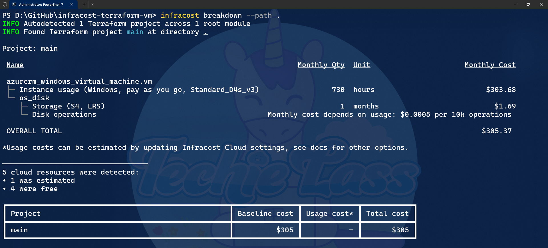
Task: Select the azurerm_windows_virtual_machine.vm resource line
Action: (x=79, y=82)
